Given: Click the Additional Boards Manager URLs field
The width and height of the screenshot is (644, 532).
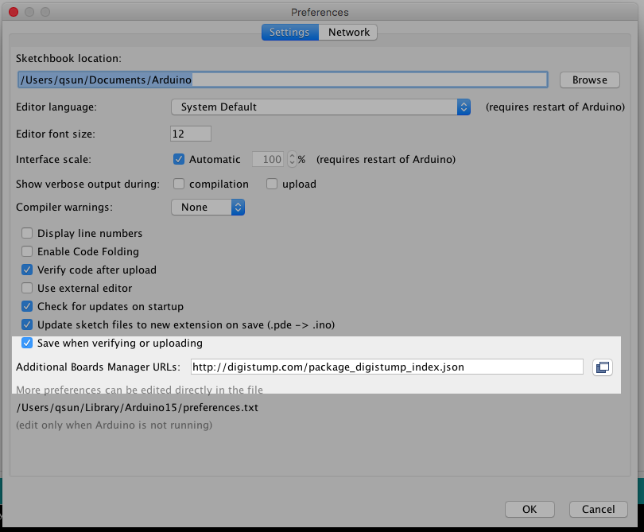Looking at the screenshot, I should 386,367.
